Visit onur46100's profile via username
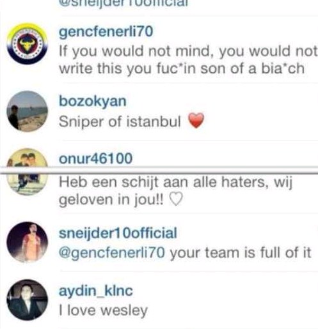318x329 pixels. (95, 158)
